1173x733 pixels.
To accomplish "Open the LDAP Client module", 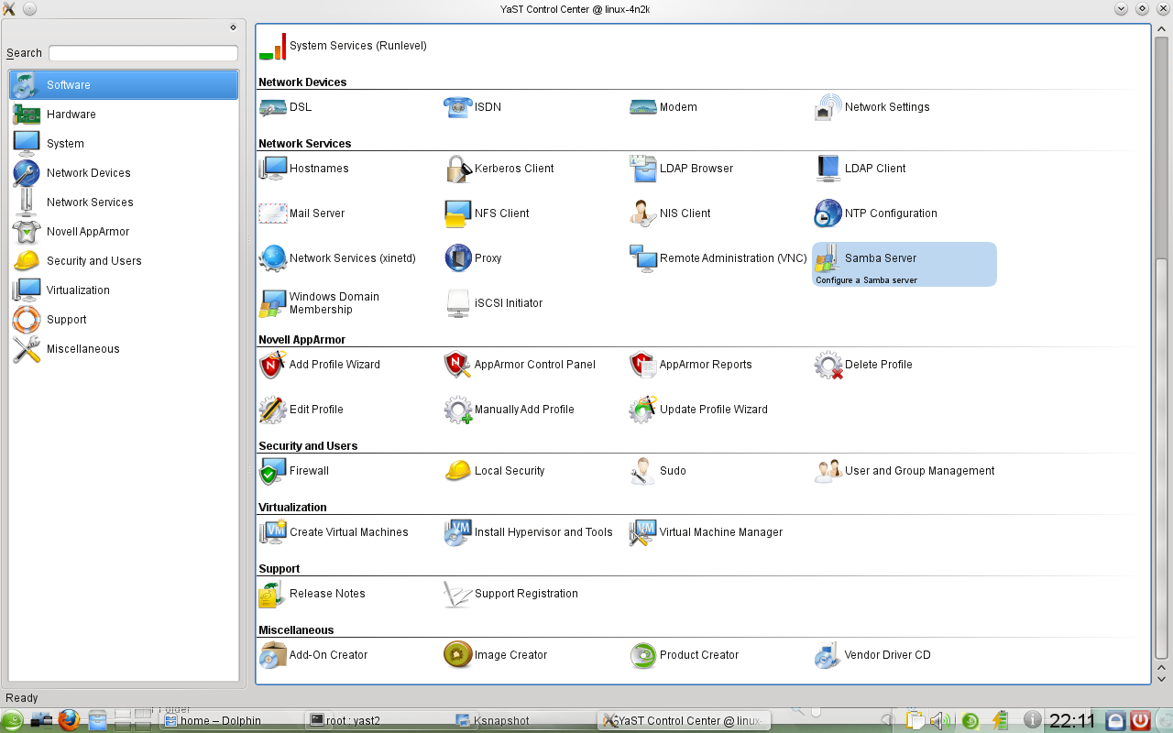I will coord(860,169).
